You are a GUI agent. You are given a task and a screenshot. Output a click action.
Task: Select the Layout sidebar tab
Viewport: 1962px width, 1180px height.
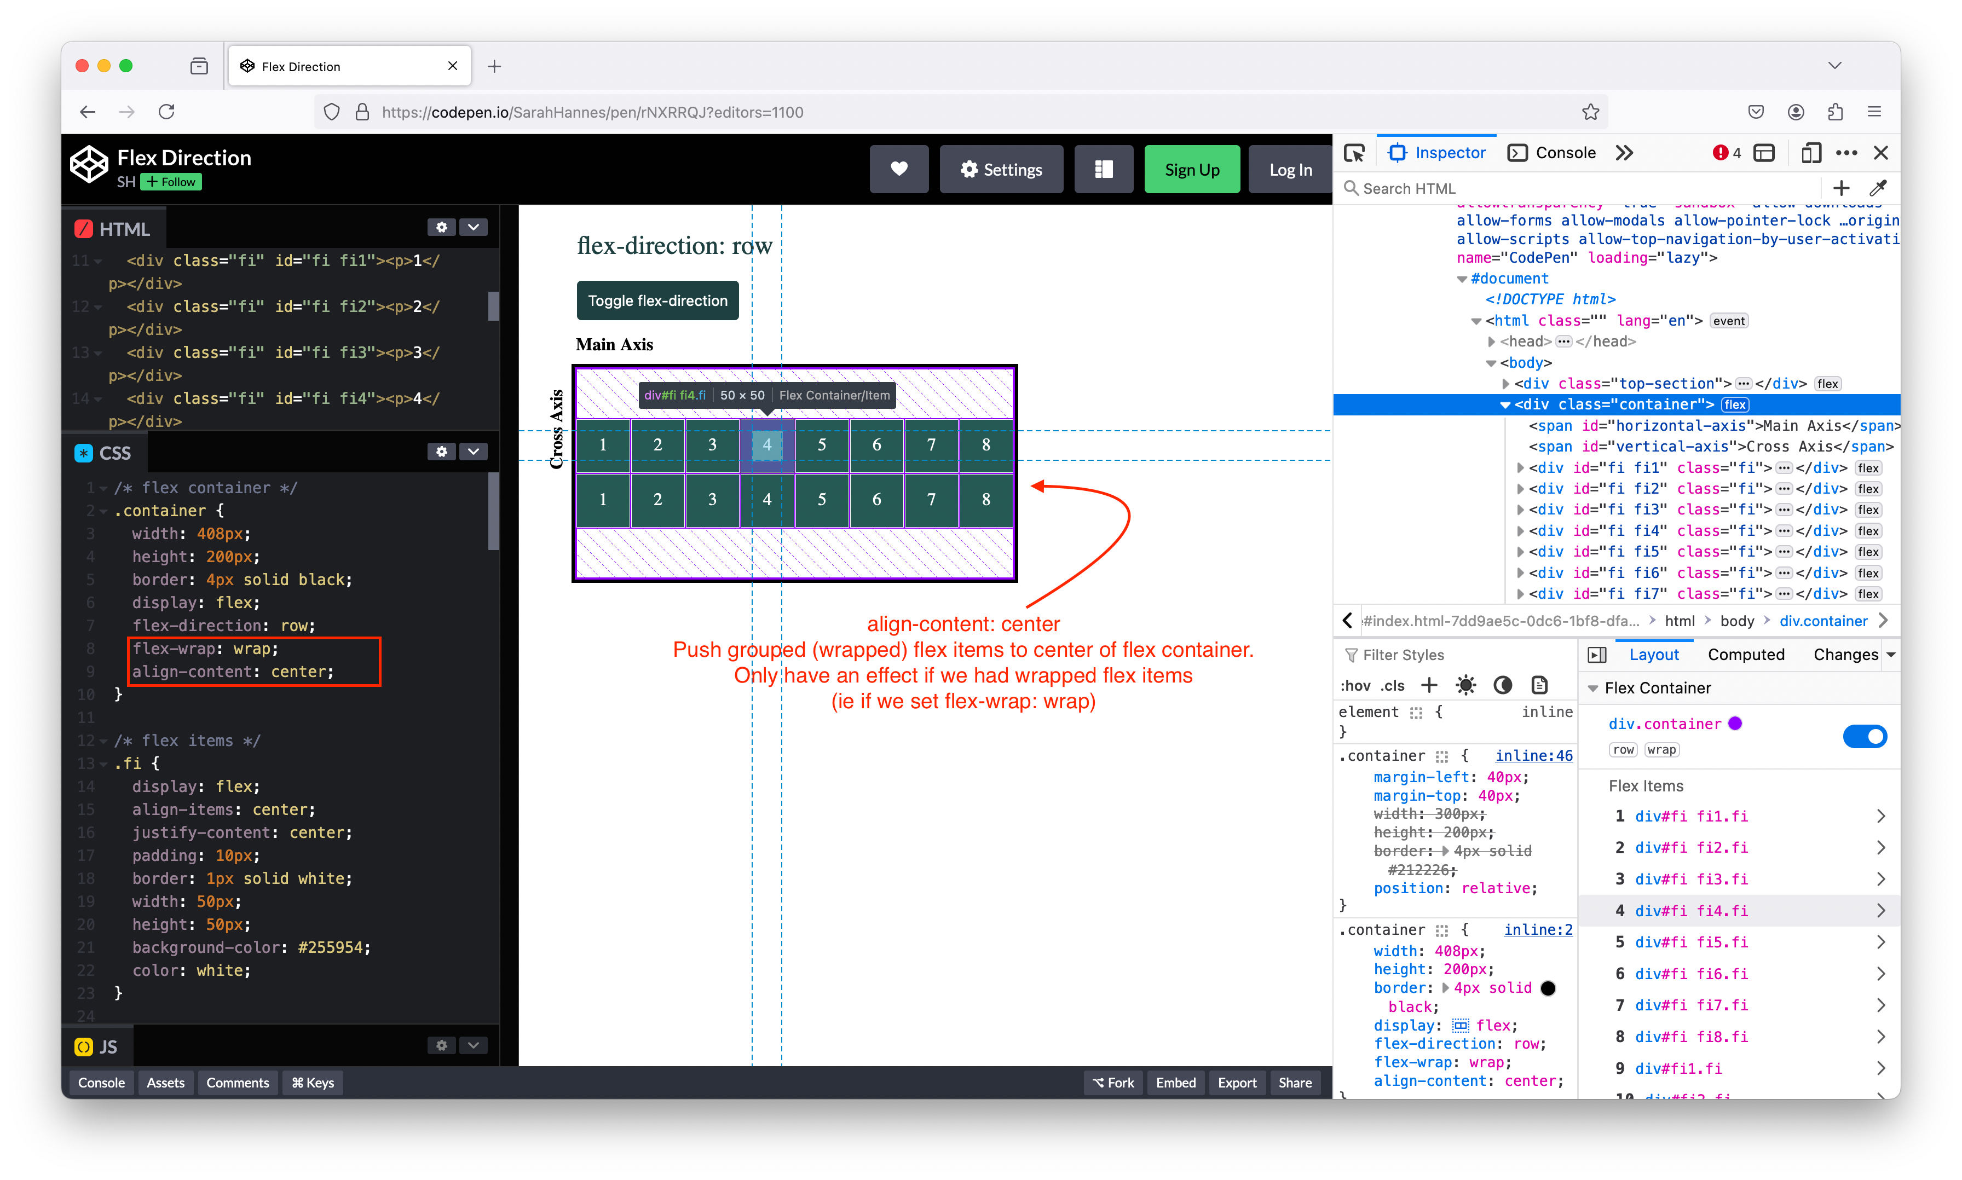click(1654, 655)
